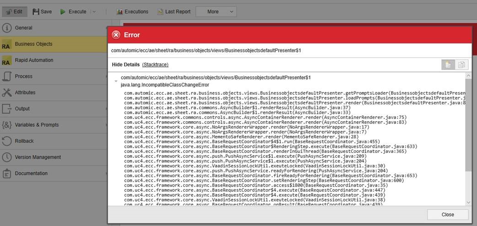
Task: View the Last Report
Action: 174,11
